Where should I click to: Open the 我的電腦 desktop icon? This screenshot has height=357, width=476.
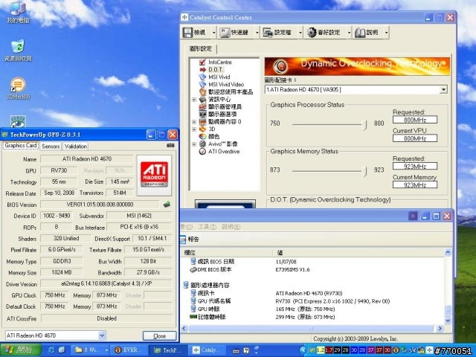click(18, 12)
